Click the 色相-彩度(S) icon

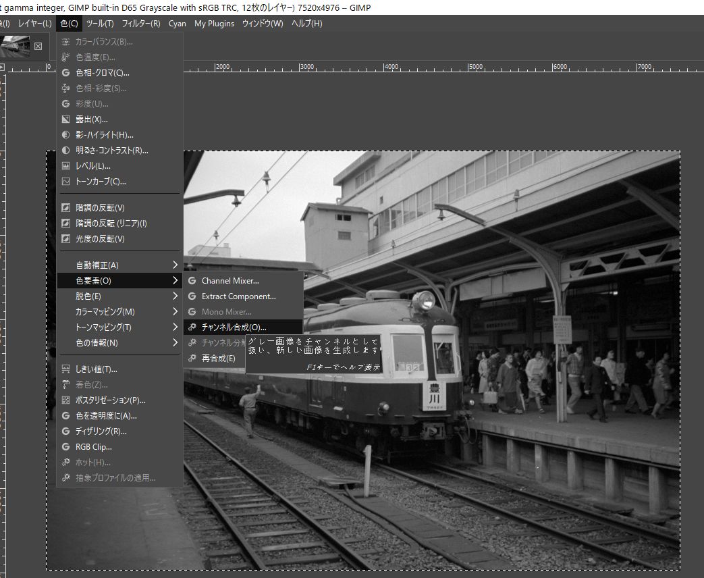(x=65, y=88)
